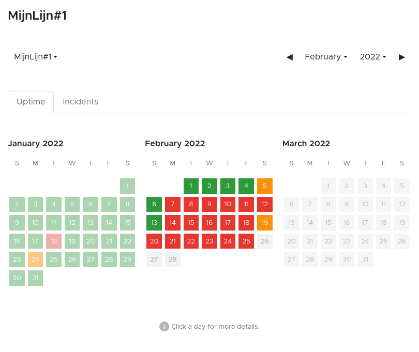Open the 2022 year dropdown
Screen dimensions: 419x352
coord(373,57)
